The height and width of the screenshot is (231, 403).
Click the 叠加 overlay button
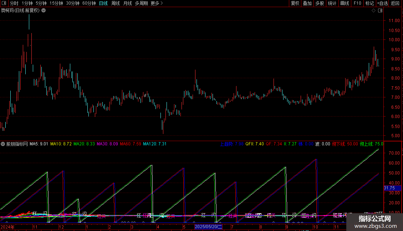click(x=307, y=3)
